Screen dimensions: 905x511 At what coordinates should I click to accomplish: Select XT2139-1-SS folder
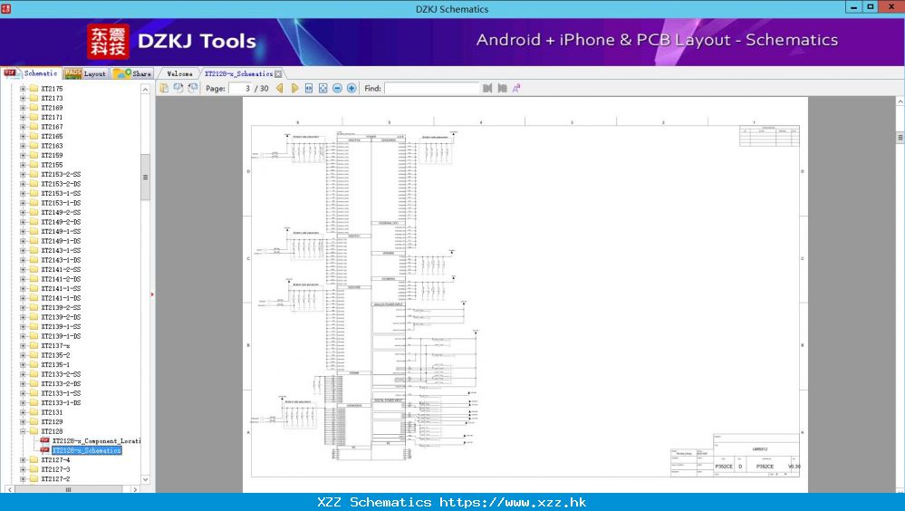pyautogui.click(x=61, y=327)
